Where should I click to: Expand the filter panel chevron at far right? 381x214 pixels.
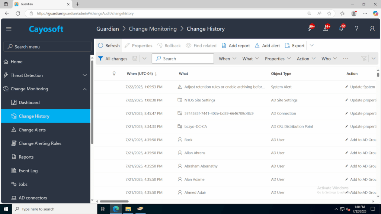374,58
